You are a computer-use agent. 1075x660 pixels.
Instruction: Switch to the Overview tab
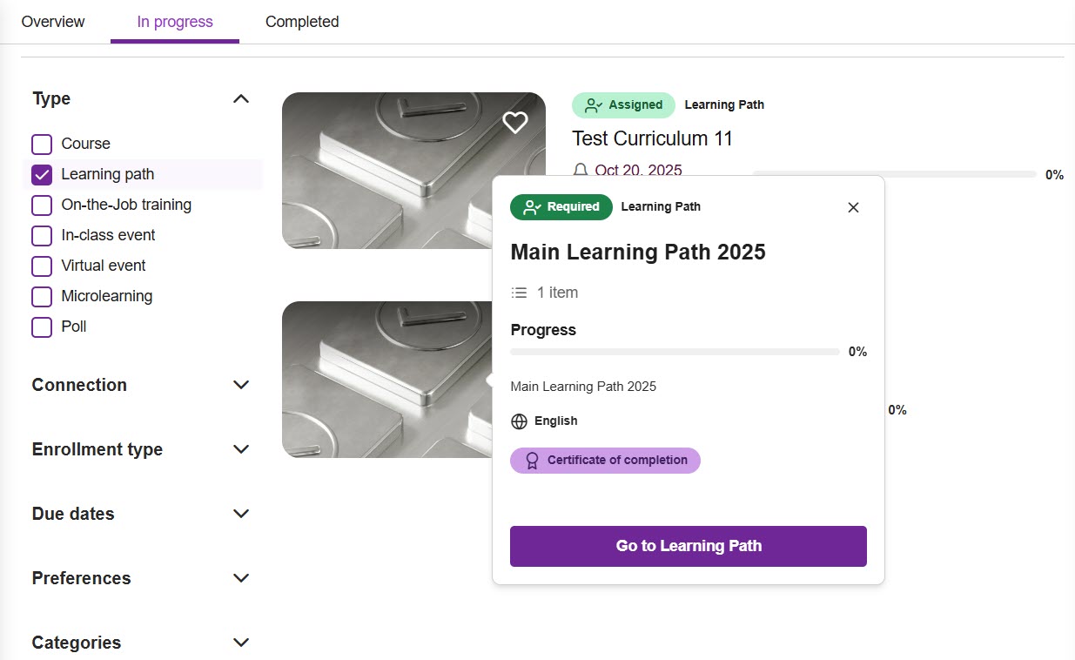pos(53,22)
